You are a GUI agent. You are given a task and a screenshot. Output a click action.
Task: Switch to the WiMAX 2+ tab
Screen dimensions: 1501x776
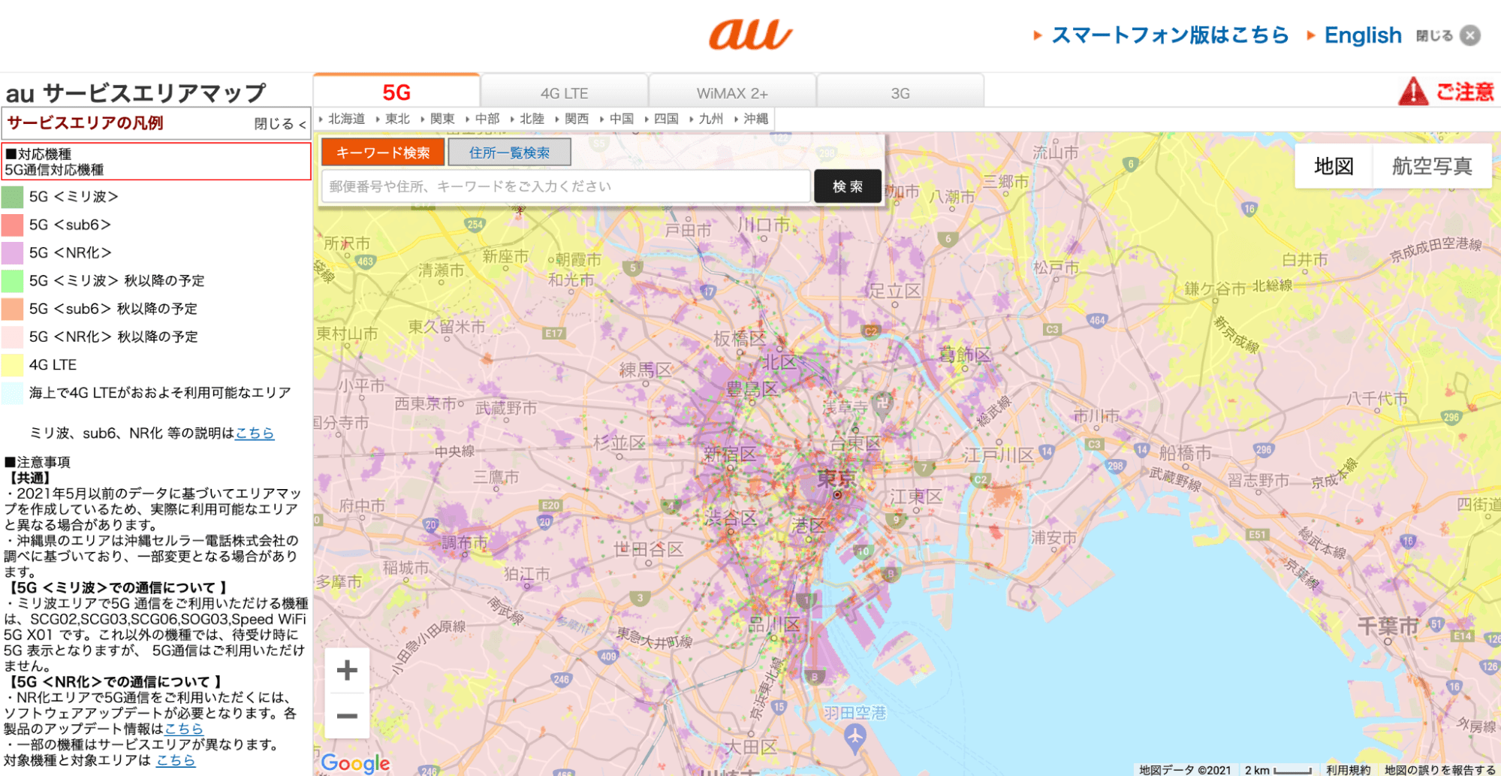tap(732, 93)
